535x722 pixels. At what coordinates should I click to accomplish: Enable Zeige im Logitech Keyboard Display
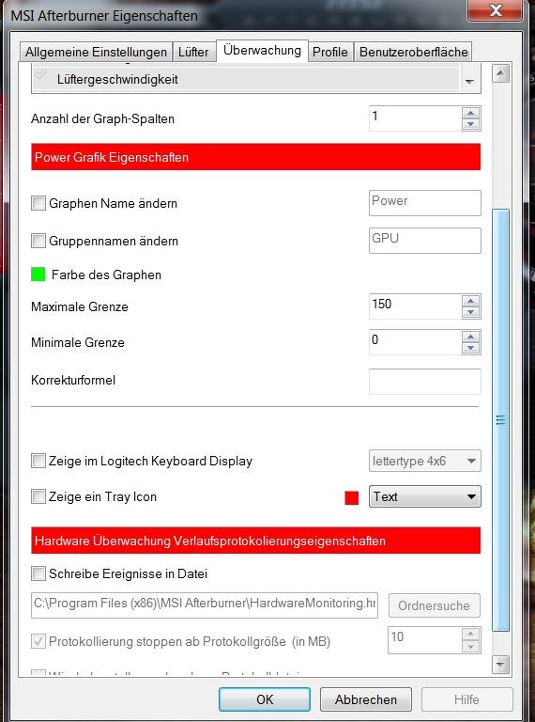coord(38,461)
